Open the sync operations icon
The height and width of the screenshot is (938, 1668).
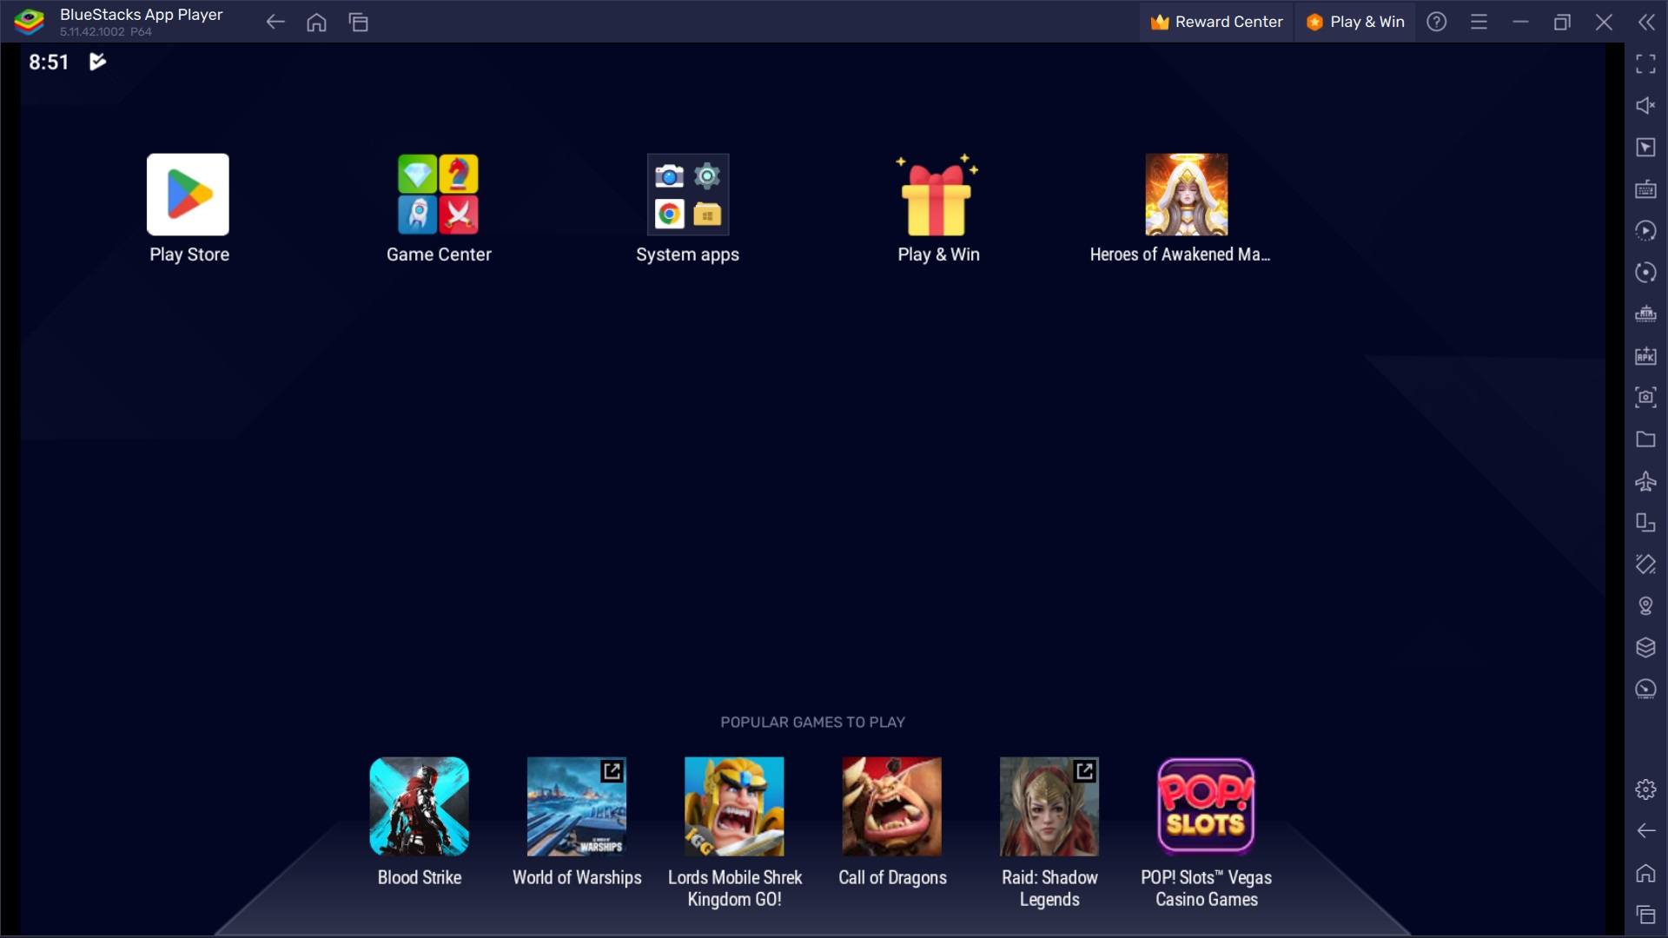pyautogui.click(x=1645, y=272)
